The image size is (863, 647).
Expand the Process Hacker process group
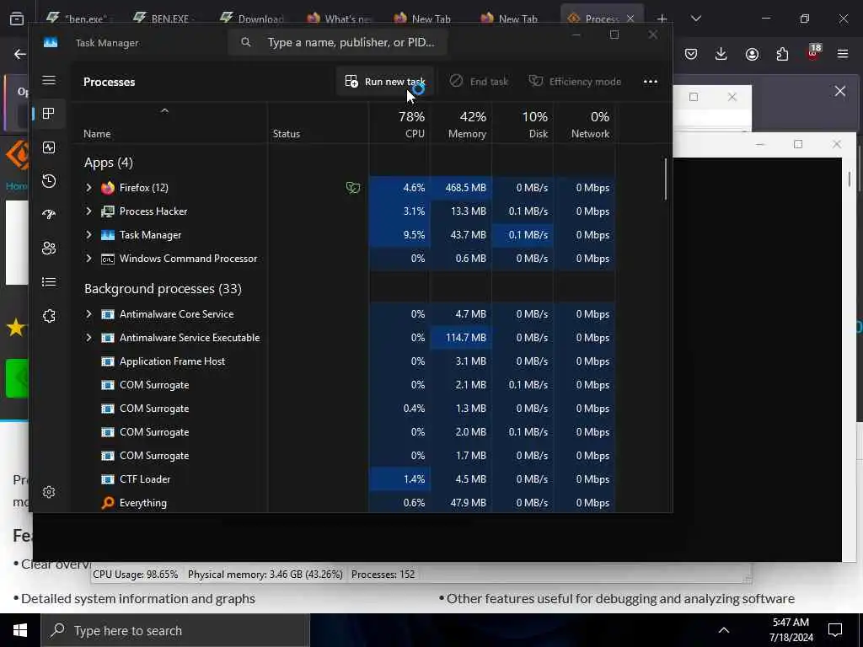pos(88,211)
